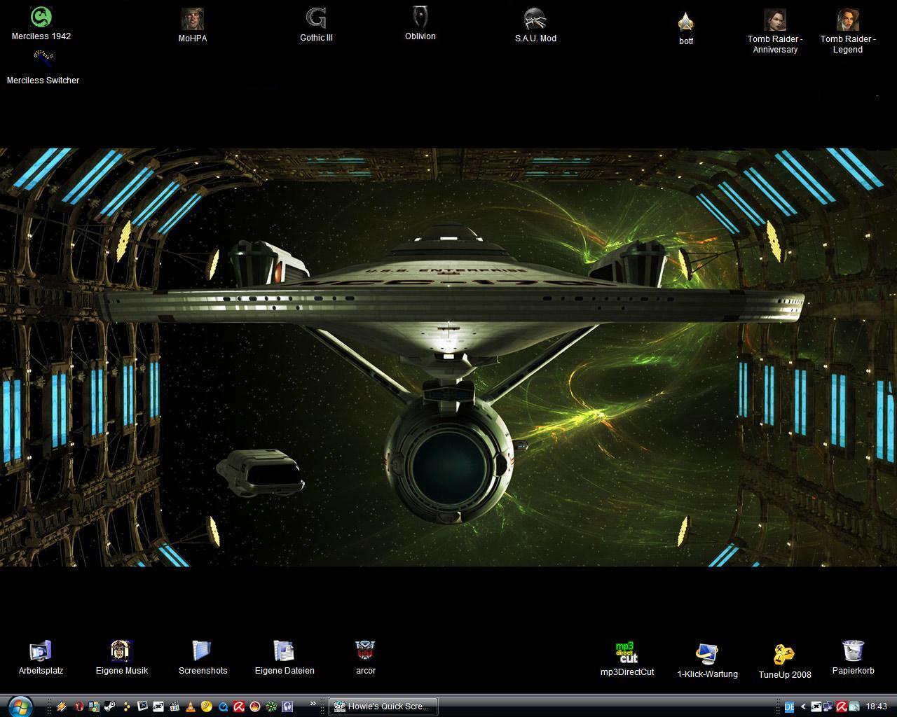The image size is (897, 717).
Task: Open the Avira tray icon
Action: pyautogui.click(x=842, y=706)
